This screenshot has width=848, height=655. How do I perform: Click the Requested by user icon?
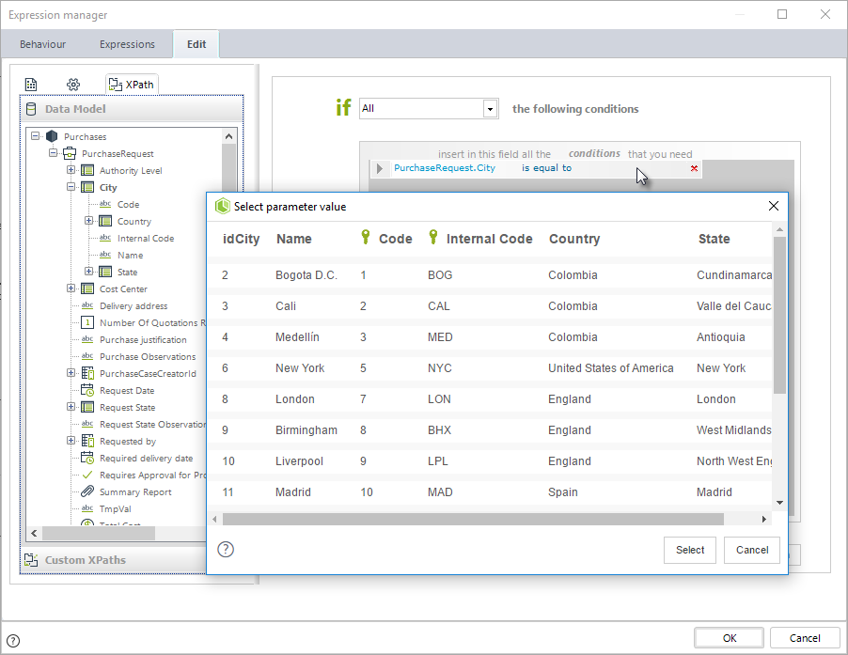point(87,441)
